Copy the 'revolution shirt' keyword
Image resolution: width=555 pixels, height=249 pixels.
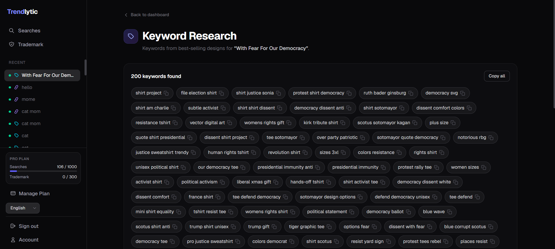[305, 153]
